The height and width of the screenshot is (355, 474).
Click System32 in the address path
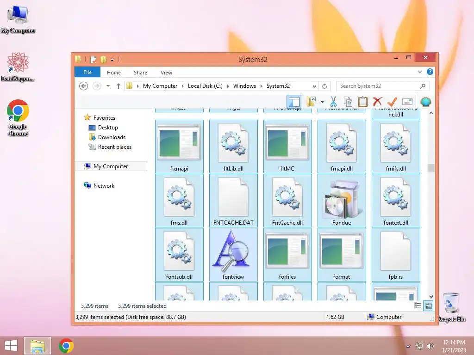[x=278, y=86]
